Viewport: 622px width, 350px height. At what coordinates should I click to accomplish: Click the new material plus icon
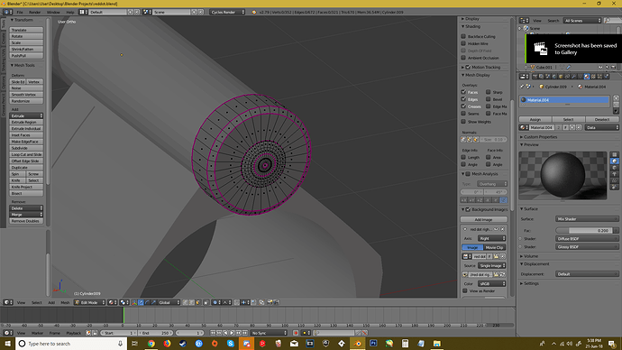pyautogui.click(x=572, y=127)
